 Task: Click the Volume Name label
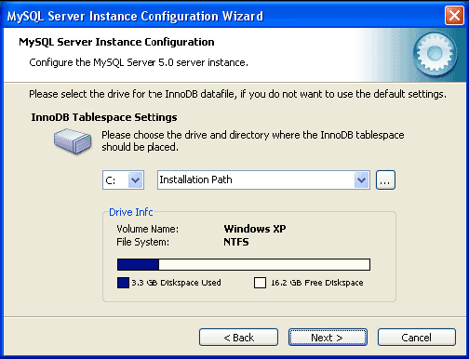148,229
